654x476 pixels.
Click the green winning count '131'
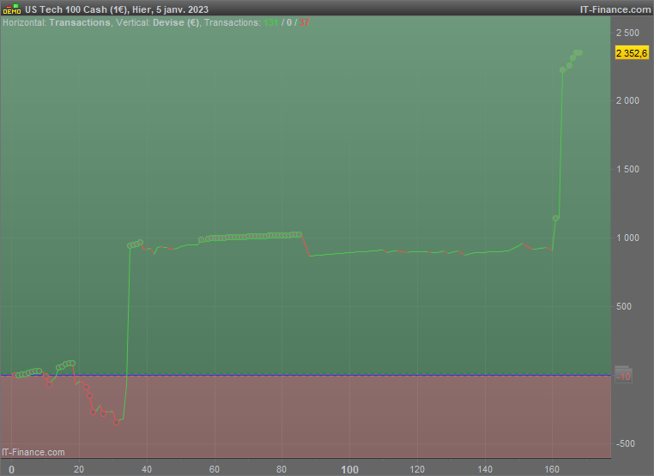[270, 22]
